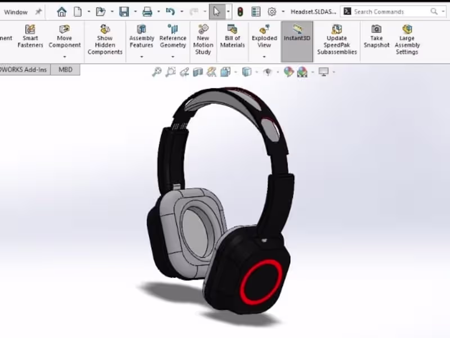Switch to the MBD tab
Image resolution: width=450 pixels, height=338 pixels.
click(x=64, y=70)
